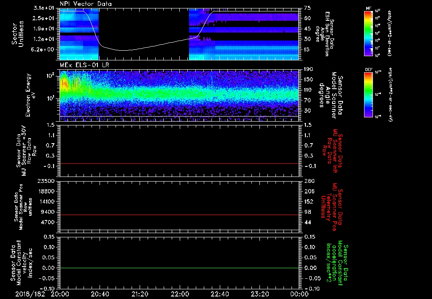Select the 'MEx ELS-01 LR' panel title
432x299 pixels.
(84, 65)
